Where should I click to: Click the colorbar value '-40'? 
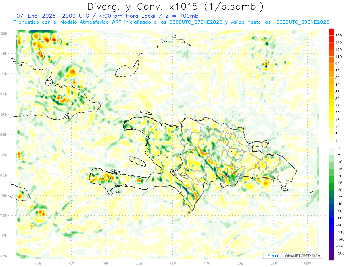point(339,204)
